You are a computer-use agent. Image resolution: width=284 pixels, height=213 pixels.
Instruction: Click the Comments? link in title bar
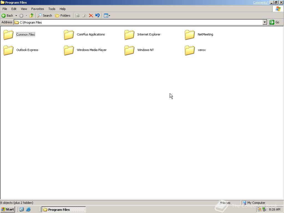pos(260,2)
